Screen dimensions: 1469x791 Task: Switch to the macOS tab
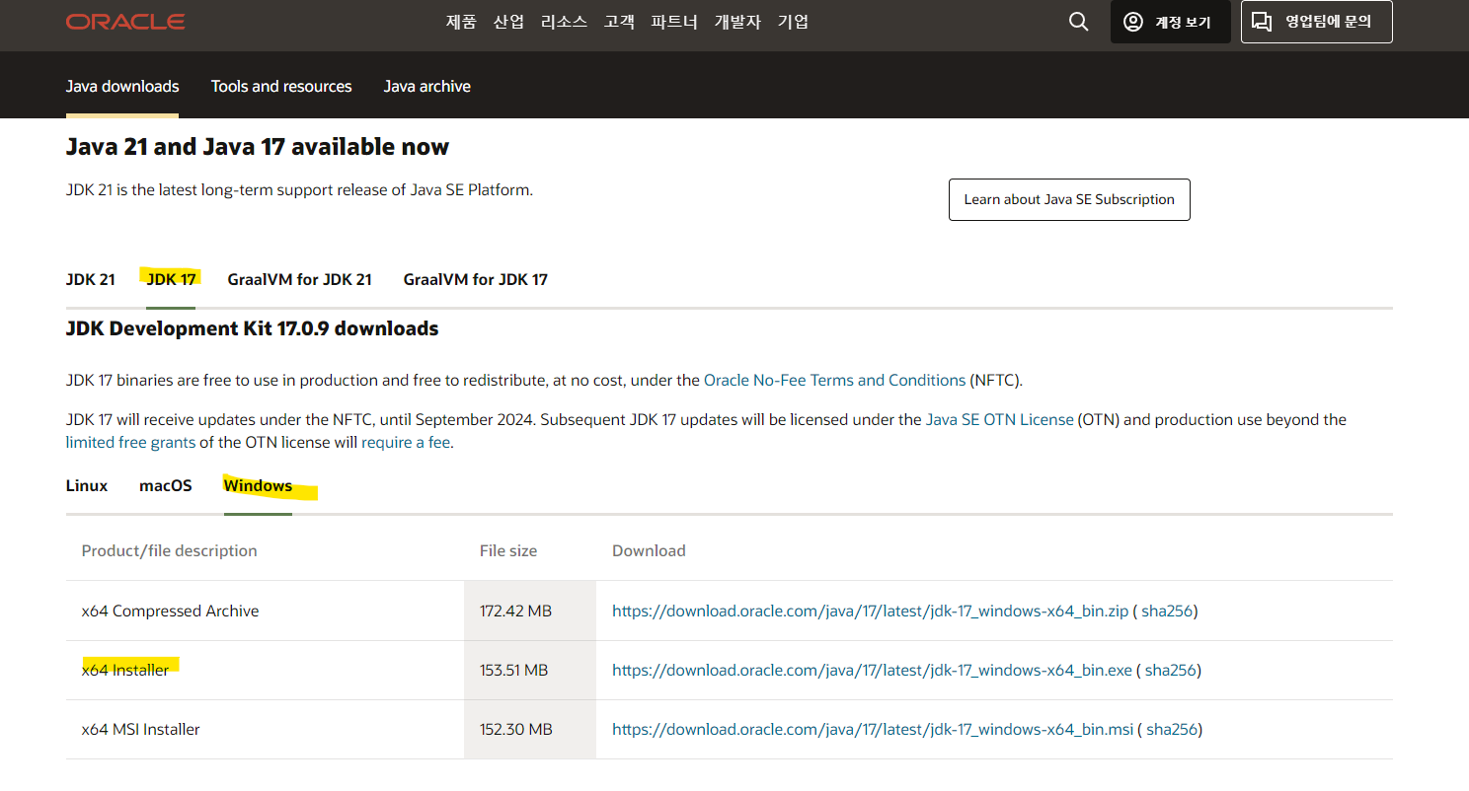point(166,485)
